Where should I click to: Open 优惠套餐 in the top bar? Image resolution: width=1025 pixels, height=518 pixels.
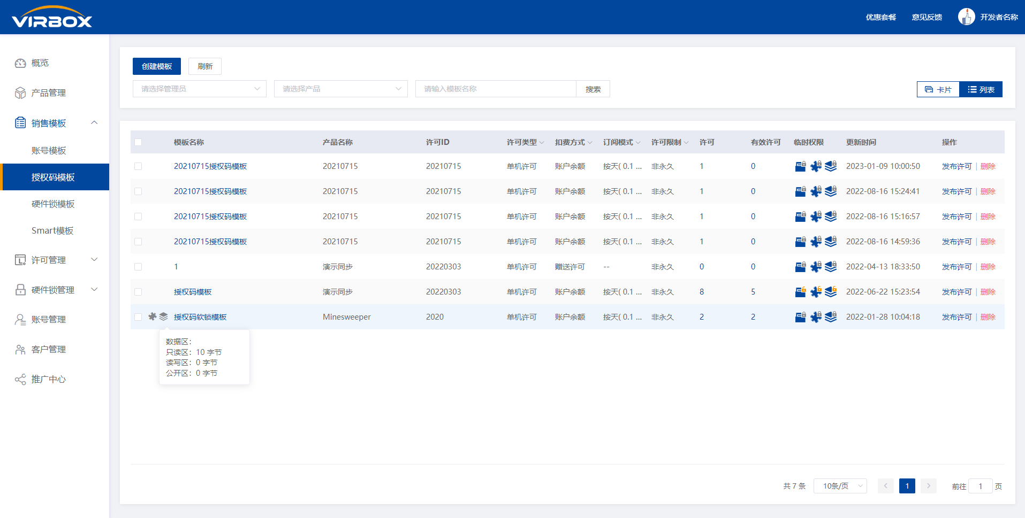(x=881, y=17)
